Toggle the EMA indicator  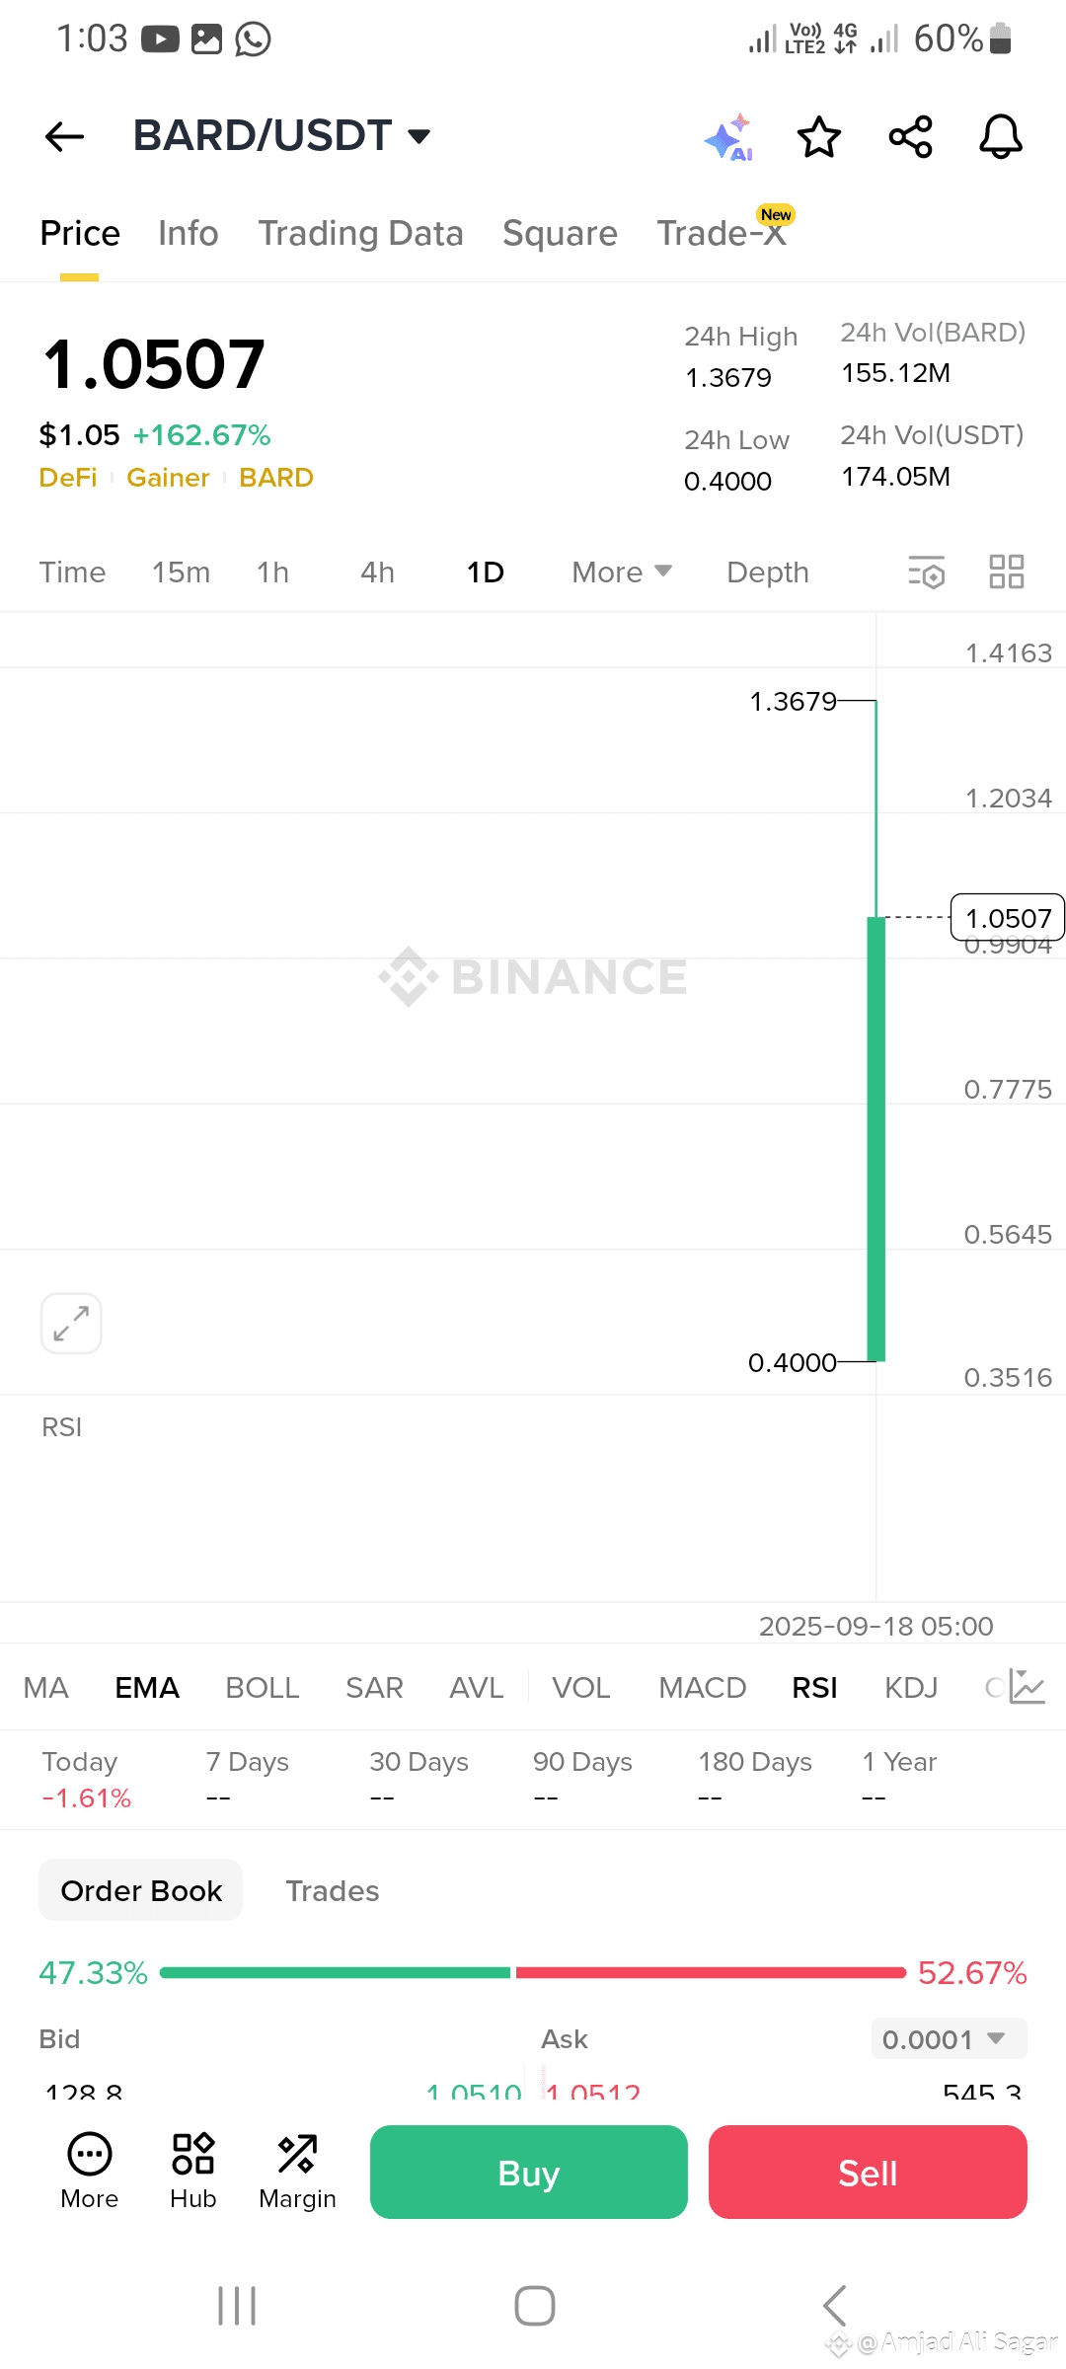pos(147,1688)
